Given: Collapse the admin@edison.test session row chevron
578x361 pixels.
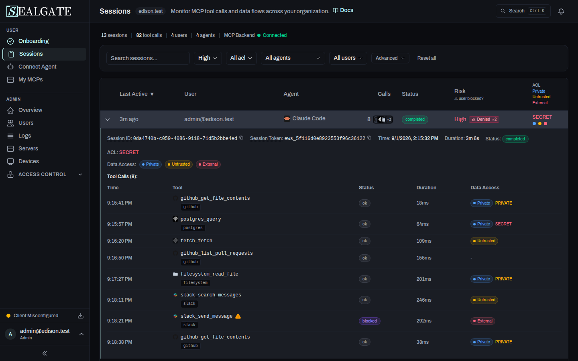Looking at the screenshot, I should [x=108, y=120].
